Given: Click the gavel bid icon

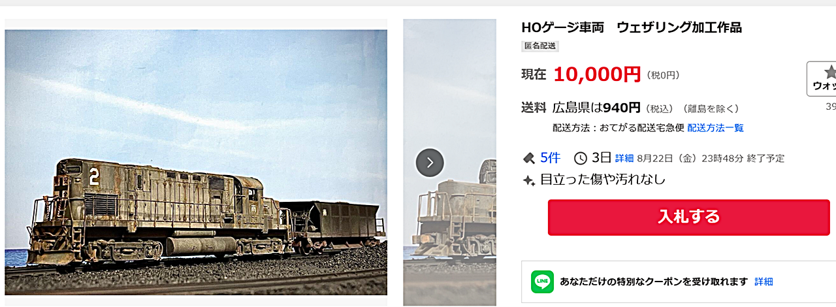Looking at the screenshot, I should pyautogui.click(x=529, y=158).
